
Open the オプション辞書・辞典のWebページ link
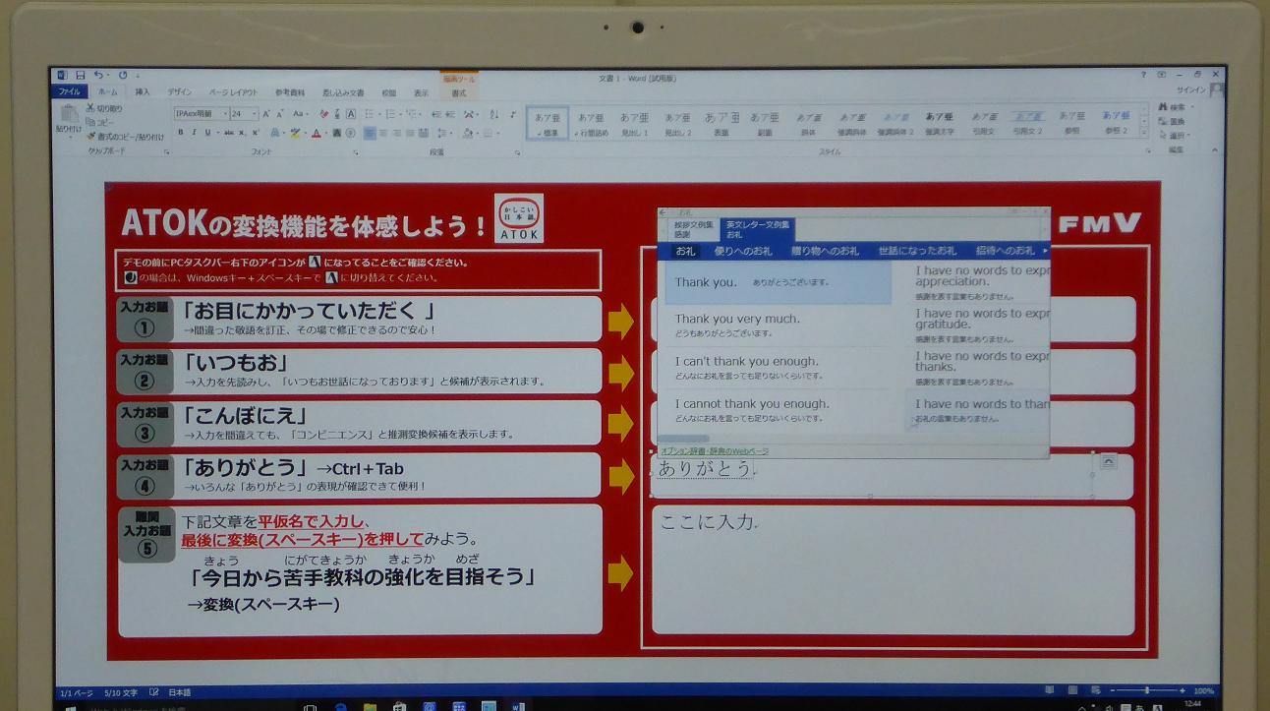(715, 451)
